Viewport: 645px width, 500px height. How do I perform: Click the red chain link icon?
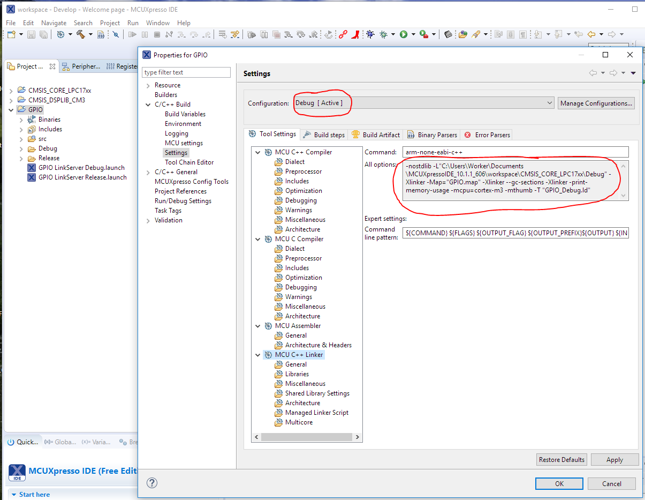[343, 34]
